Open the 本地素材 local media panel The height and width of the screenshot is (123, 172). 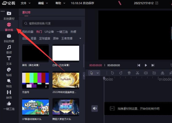(x=9, y=15)
